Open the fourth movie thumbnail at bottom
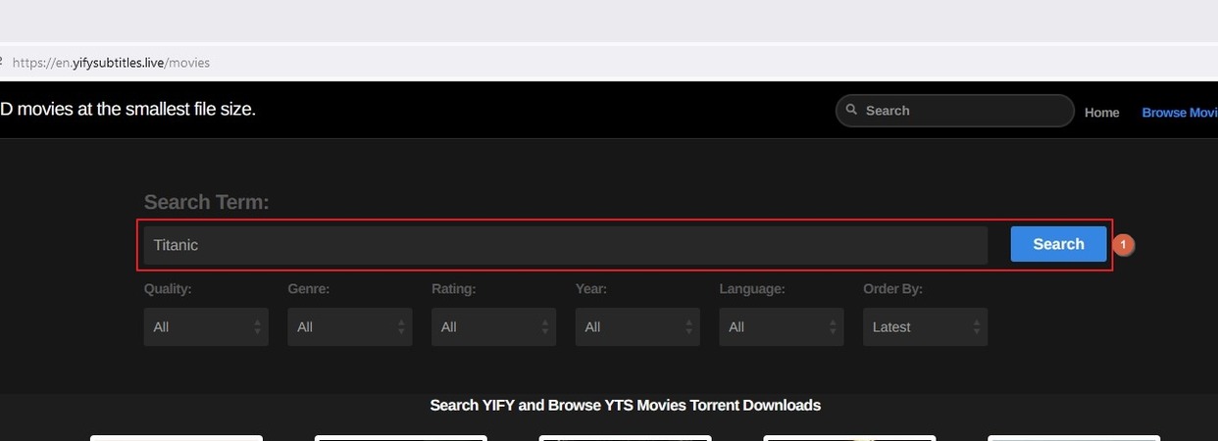1218x441 pixels. (x=849, y=437)
